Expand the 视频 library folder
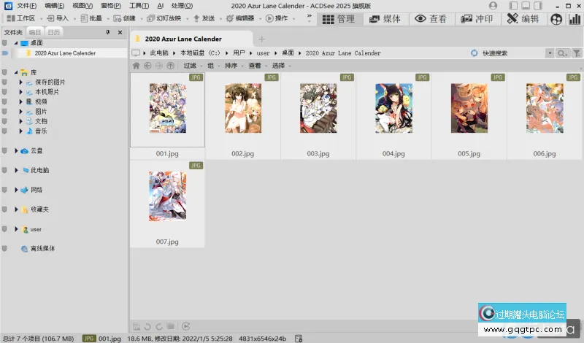 (x=21, y=102)
